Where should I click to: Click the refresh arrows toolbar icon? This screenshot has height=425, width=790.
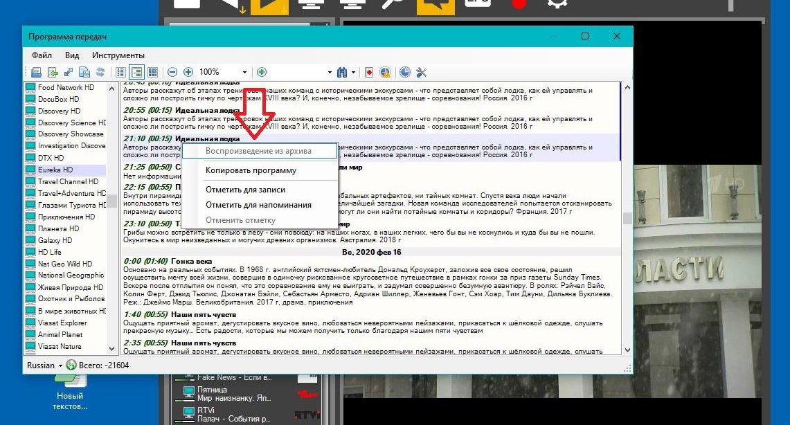[x=100, y=72]
